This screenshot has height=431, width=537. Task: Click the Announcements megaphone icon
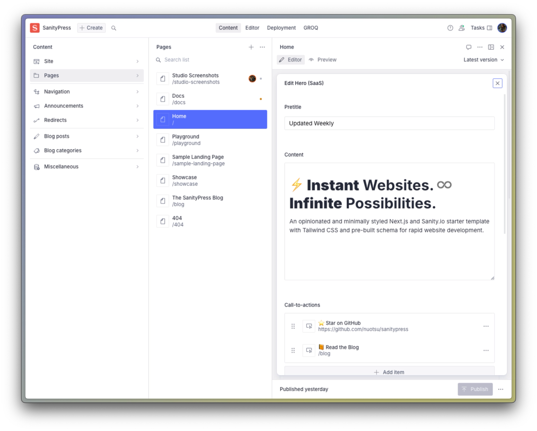[x=37, y=106]
